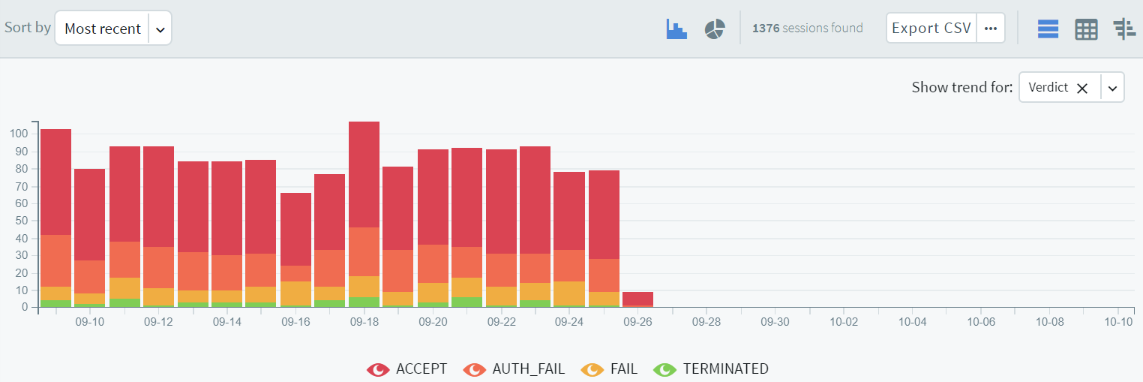Click the three-dots more export options
The width and height of the screenshot is (1143, 382).
tap(991, 29)
